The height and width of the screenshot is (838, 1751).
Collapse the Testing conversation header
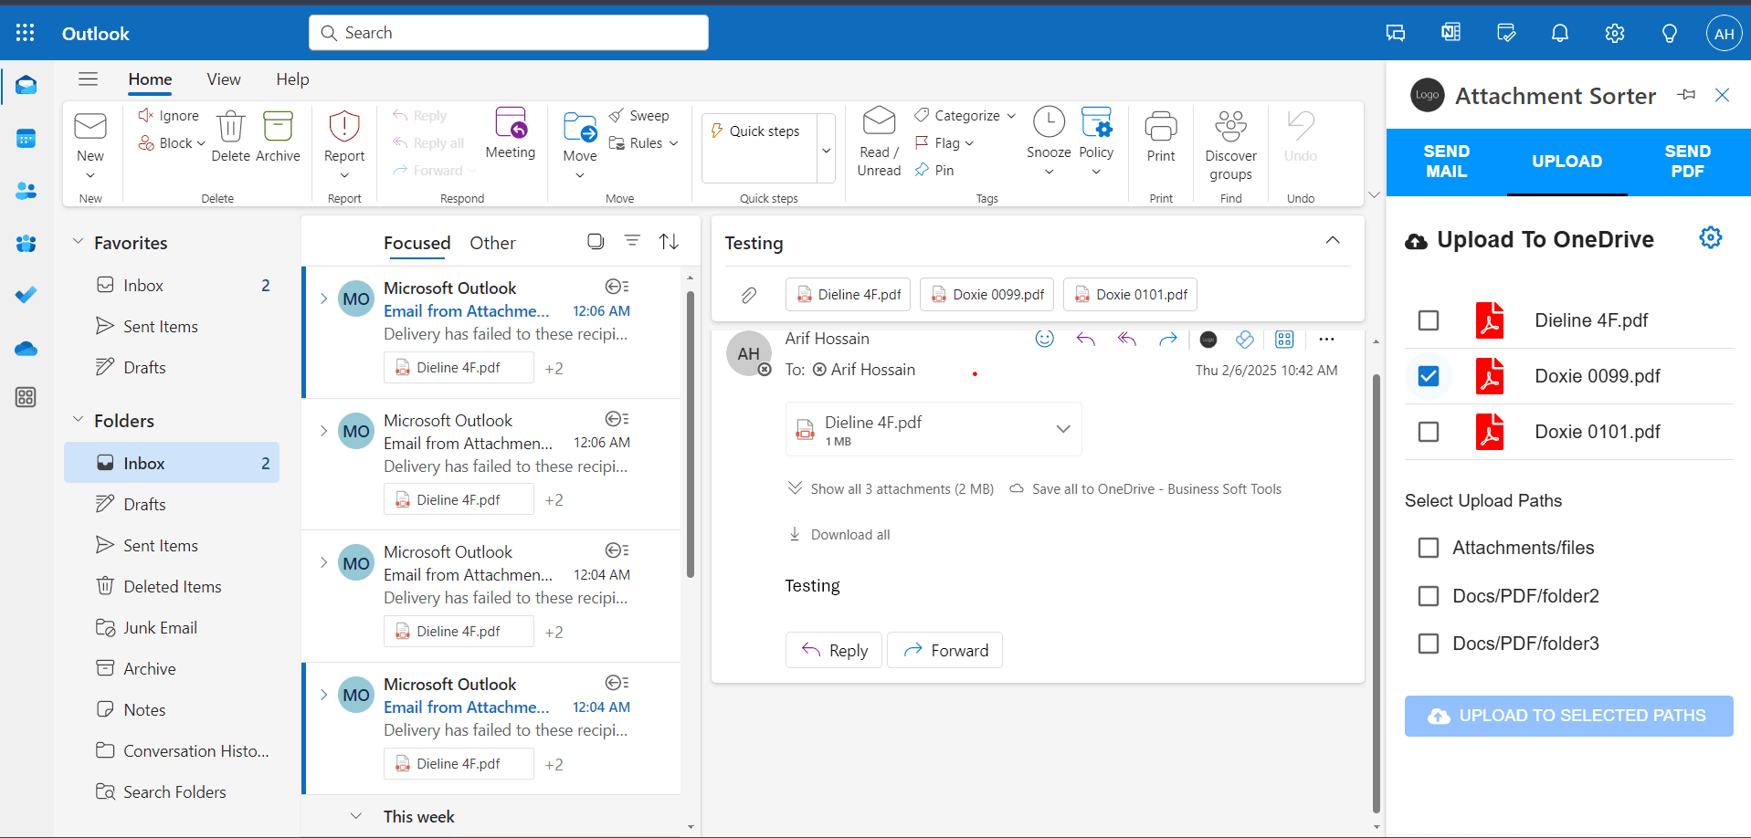[1333, 240]
